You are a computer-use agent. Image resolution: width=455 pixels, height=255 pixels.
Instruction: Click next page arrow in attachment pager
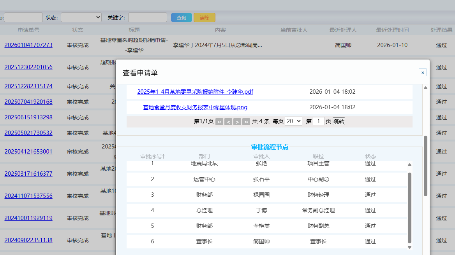click(237, 122)
